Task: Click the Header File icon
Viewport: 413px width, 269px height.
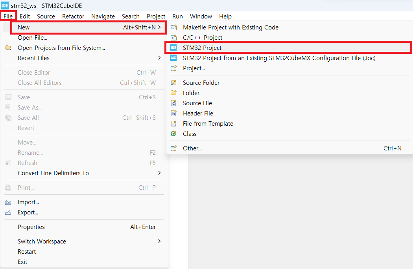Action: (x=173, y=113)
